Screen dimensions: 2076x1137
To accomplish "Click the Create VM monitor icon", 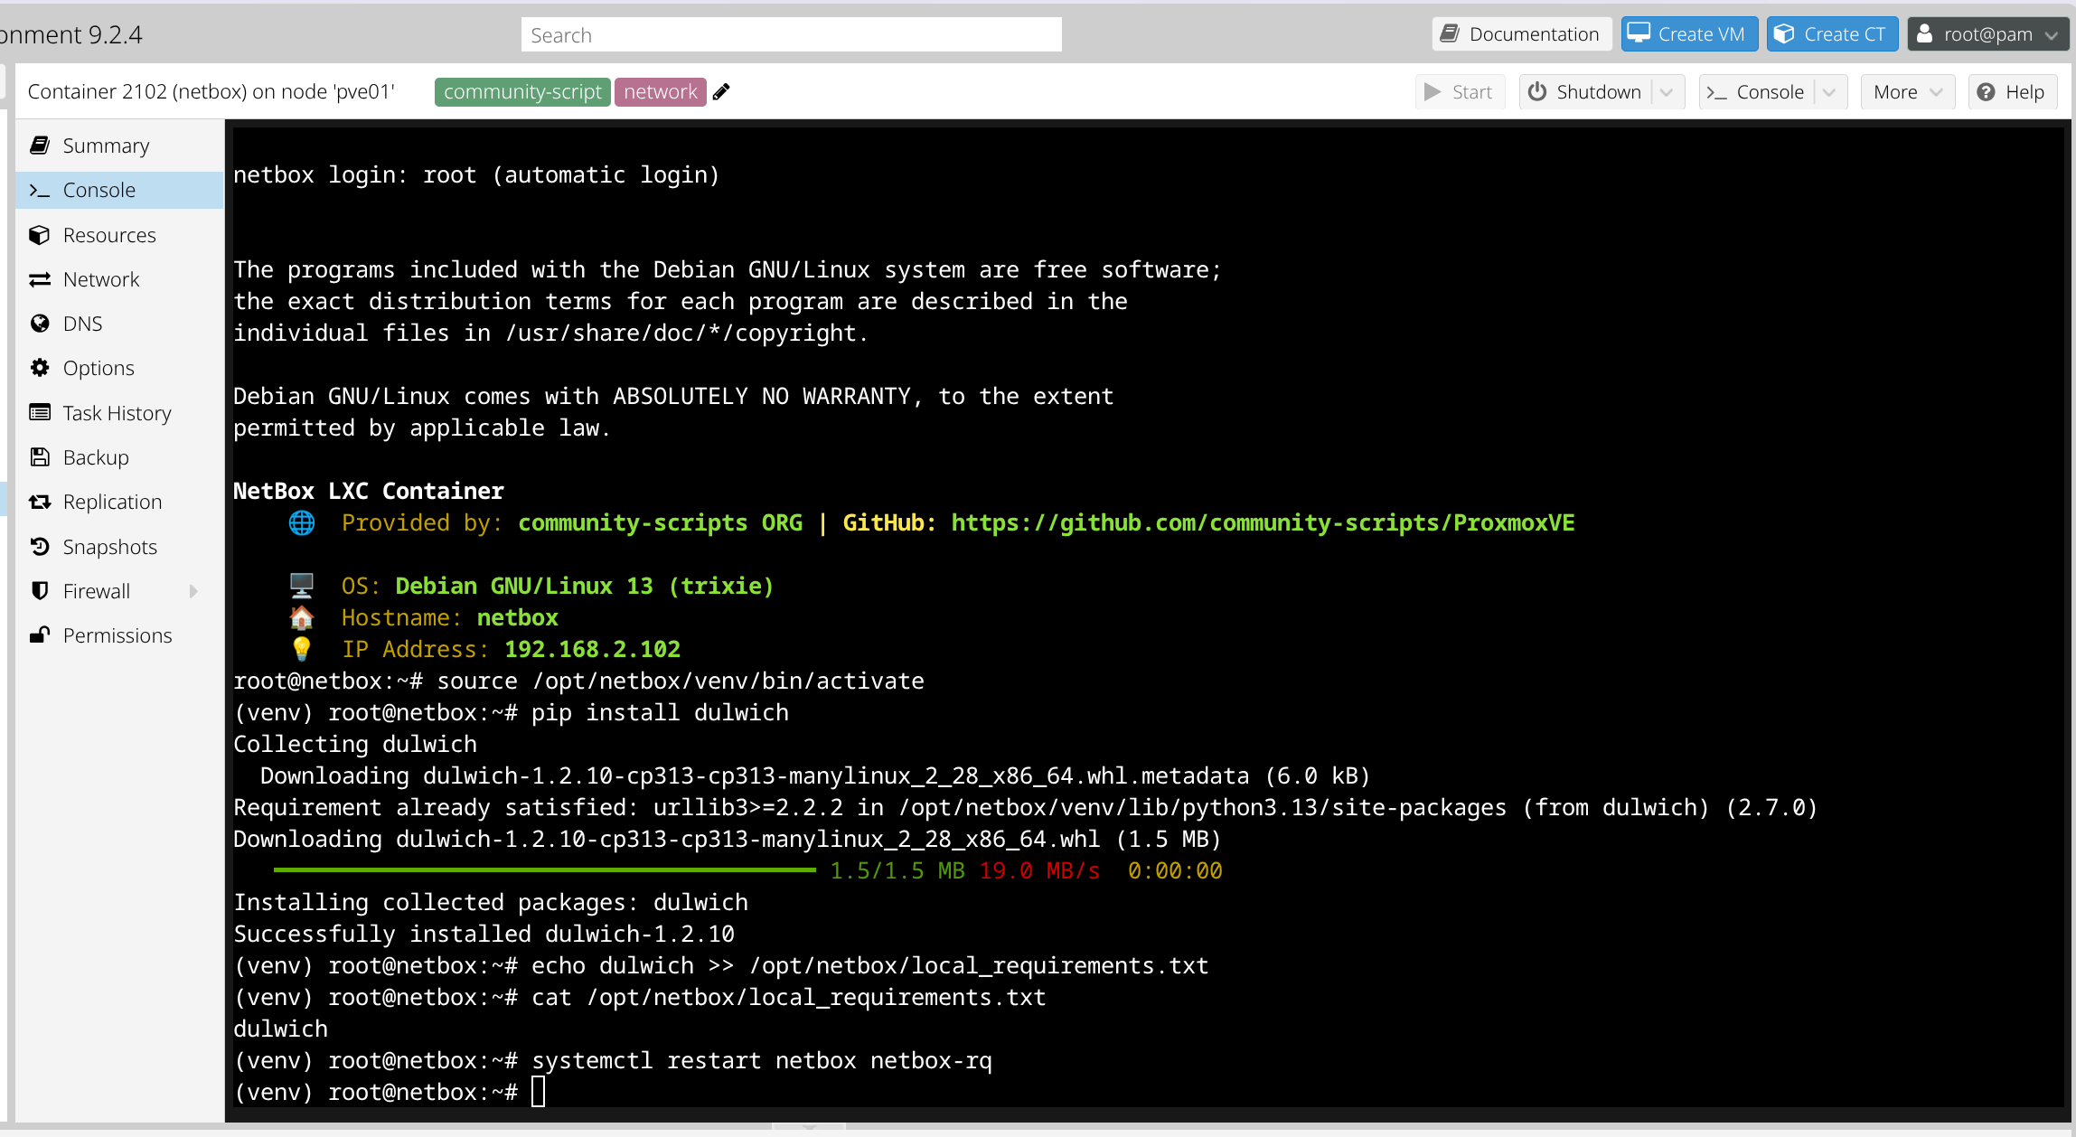I will point(1639,34).
